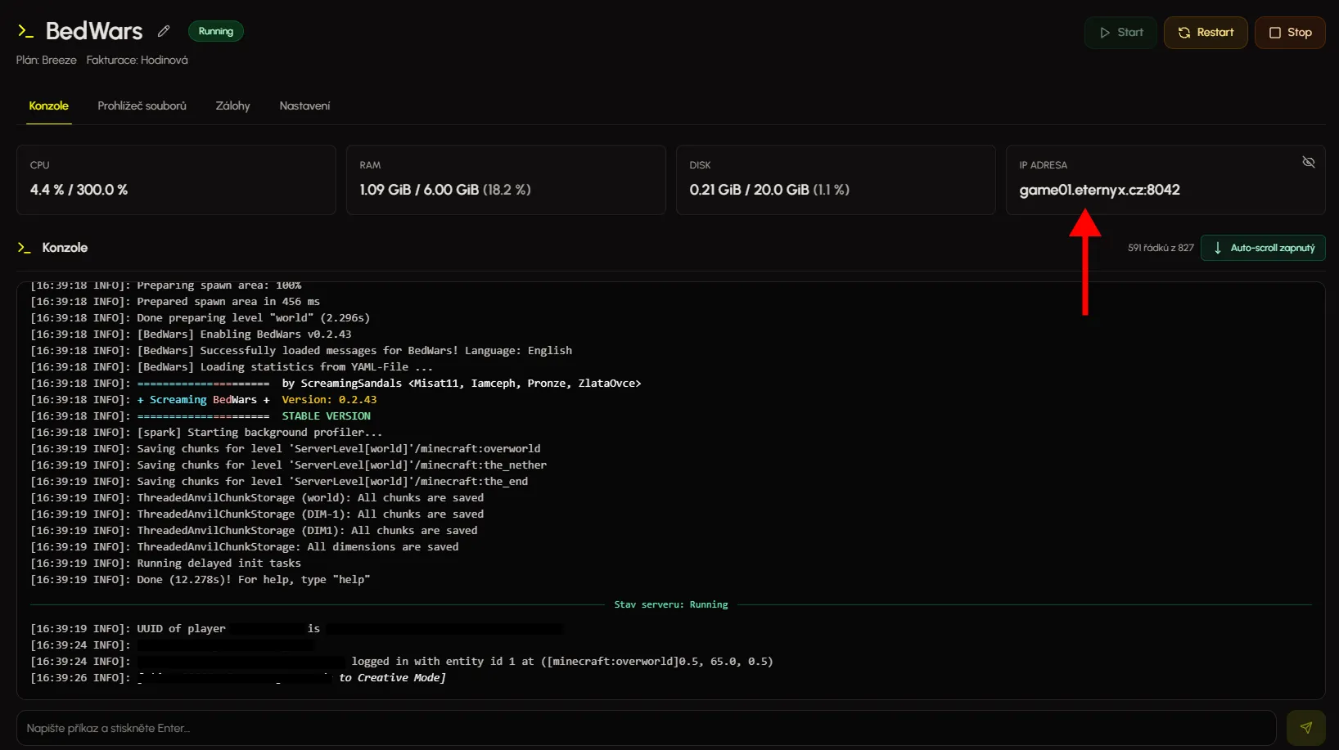
Task: Click the send command arrow button
Action: (x=1305, y=728)
